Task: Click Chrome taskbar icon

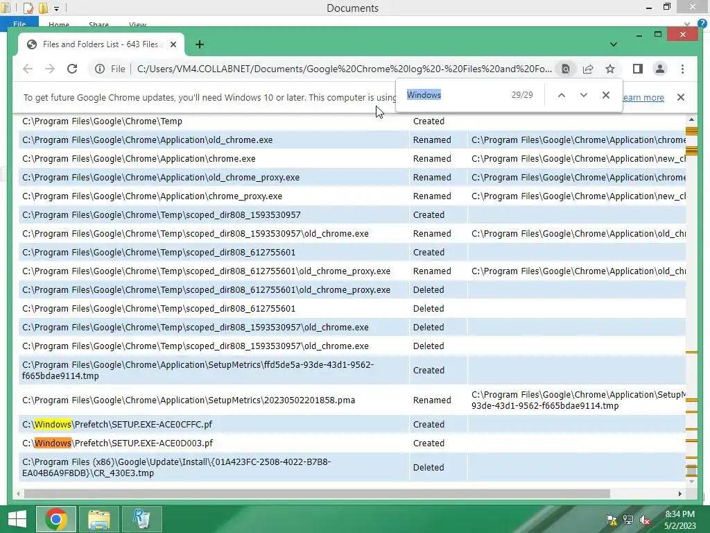Action: pyautogui.click(x=56, y=519)
